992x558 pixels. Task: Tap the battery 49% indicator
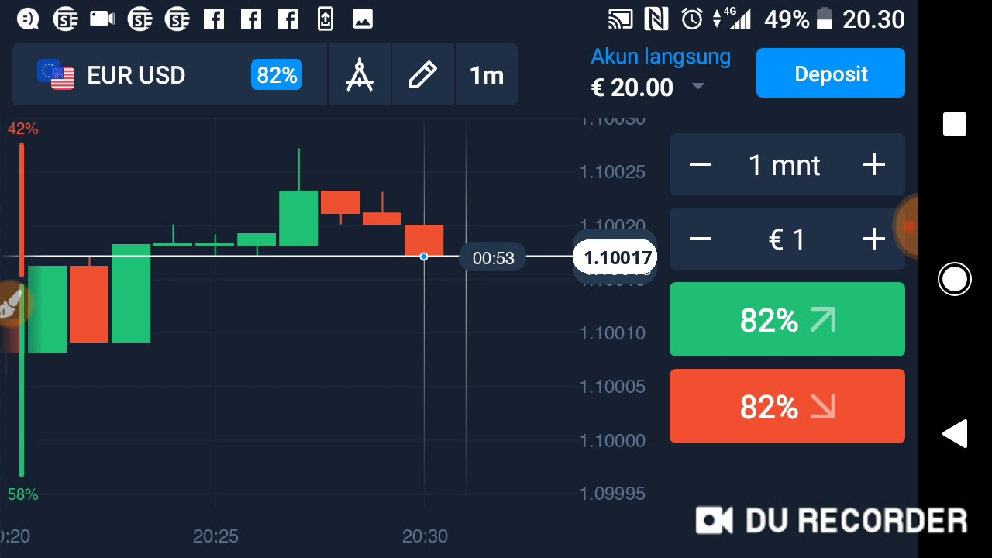(x=798, y=19)
